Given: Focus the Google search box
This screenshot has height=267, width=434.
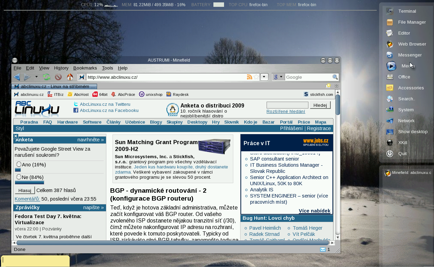Looking at the screenshot, I should (x=308, y=77).
